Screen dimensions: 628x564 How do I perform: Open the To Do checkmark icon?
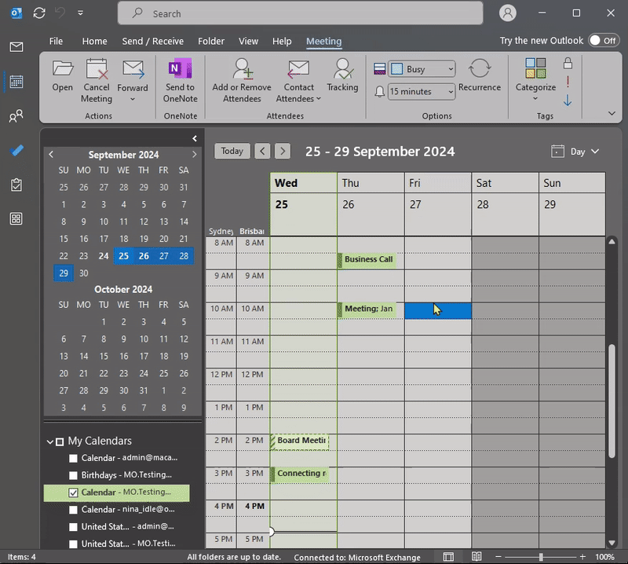tap(16, 150)
